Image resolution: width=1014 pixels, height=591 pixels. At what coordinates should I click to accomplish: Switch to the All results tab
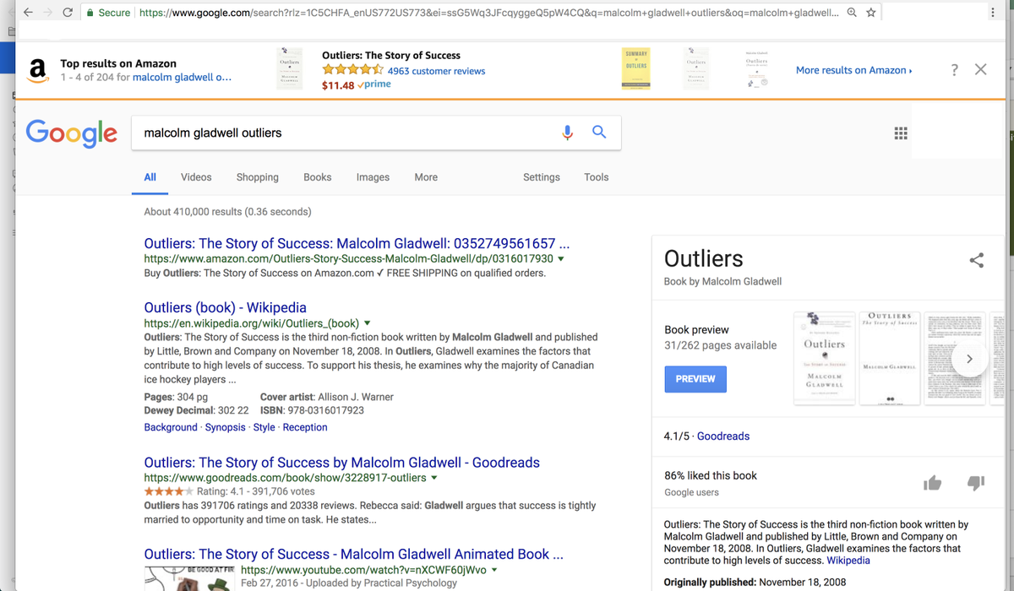tap(150, 177)
